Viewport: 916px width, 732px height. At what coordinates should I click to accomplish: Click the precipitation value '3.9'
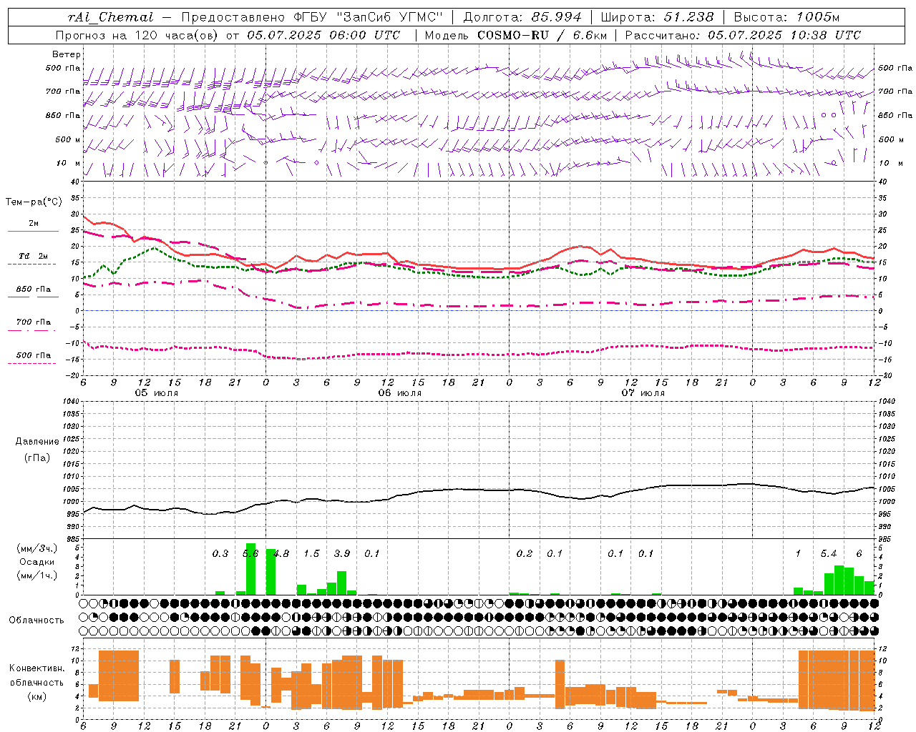(342, 553)
